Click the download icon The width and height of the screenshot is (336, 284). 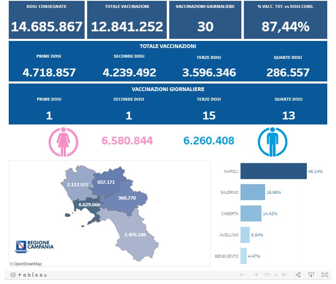pyautogui.click(x=311, y=275)
